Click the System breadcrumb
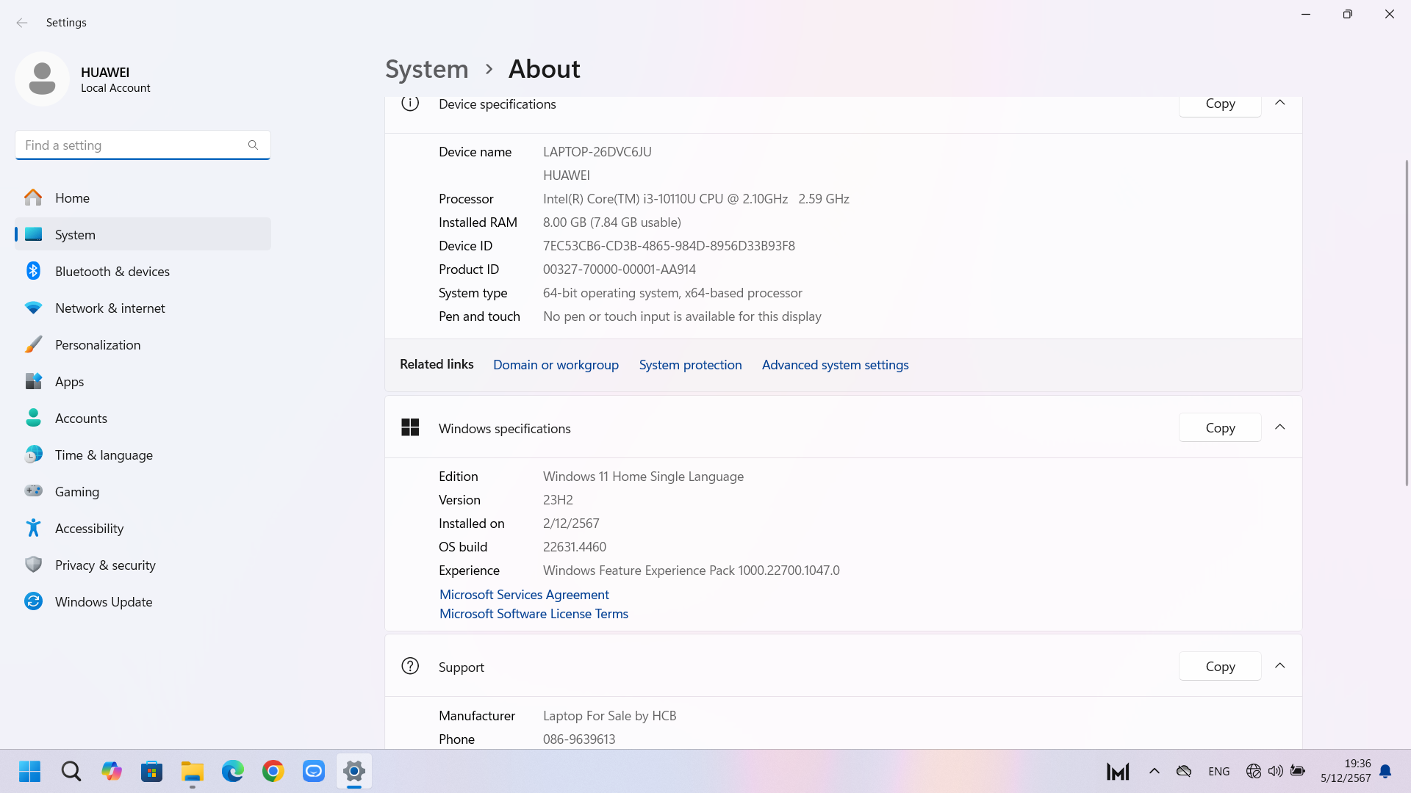Viewport: 1411px width, 793px height. (427, 69)
